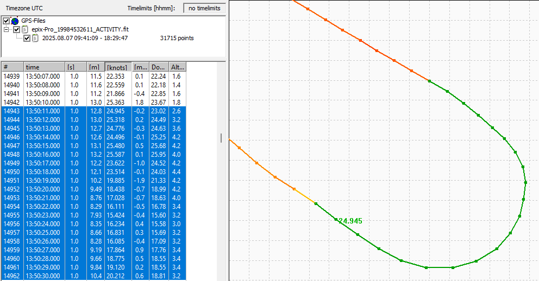The image size is (539, 281).
Task: Click the [s] interval column header
Action: click(x=75, y=67)
